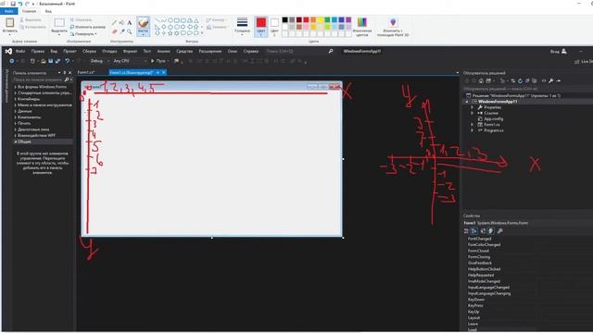Open the Debug (Отладка) menu in Visual Studio
This screenshot has width=593, height=333.
click(x=109, y=51)
